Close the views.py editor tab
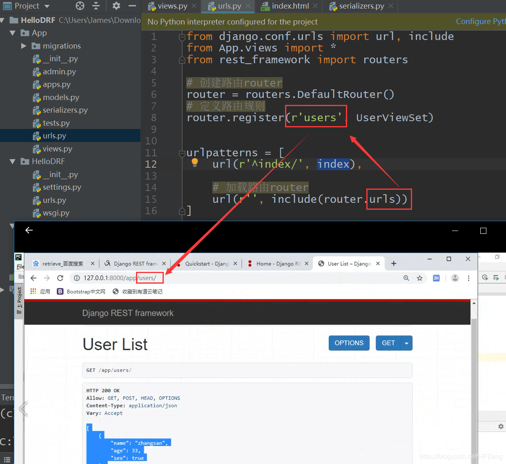 [194, 6]
